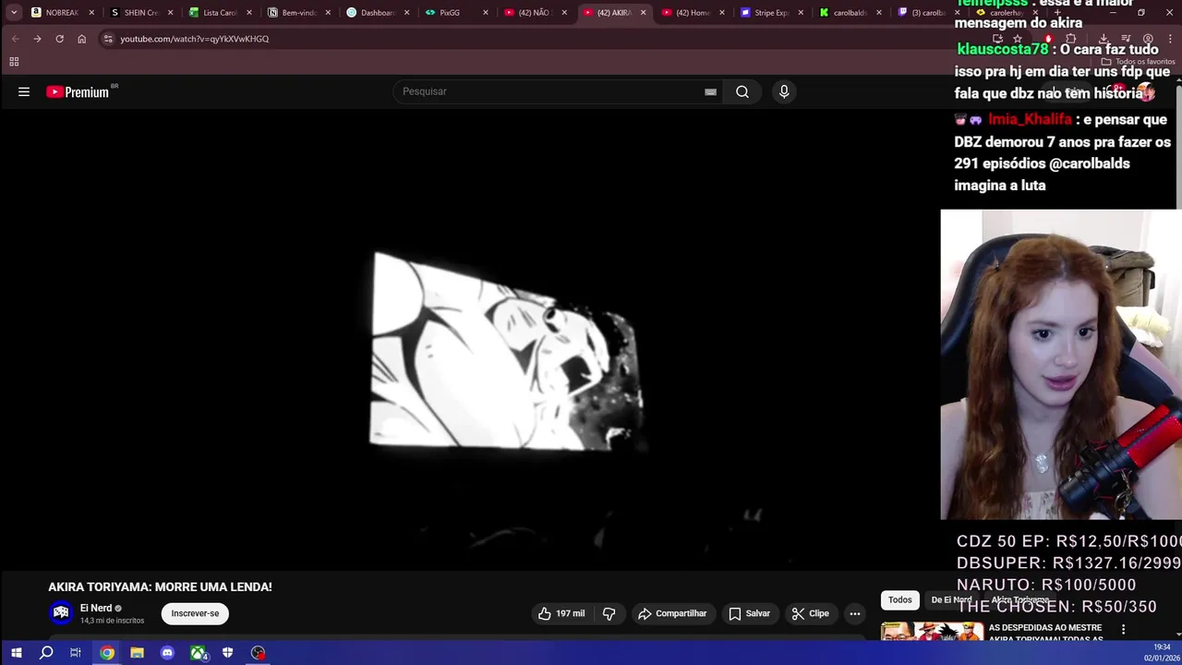The width and height of the screenshot is (1182, 665).
Task: Open the apps grid in bookmarks bar
Action: point(14,62)
